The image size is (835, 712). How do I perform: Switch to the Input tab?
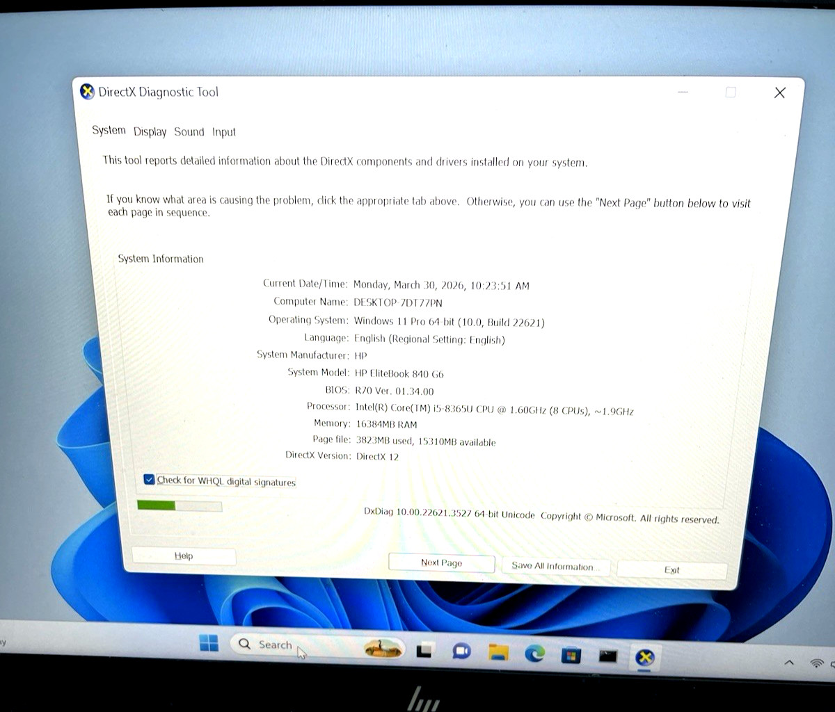coord(224,132)
